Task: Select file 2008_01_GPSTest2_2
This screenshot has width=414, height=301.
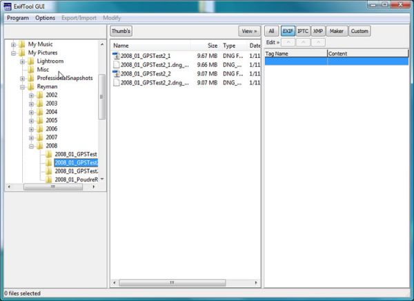Action: (146, 74)
